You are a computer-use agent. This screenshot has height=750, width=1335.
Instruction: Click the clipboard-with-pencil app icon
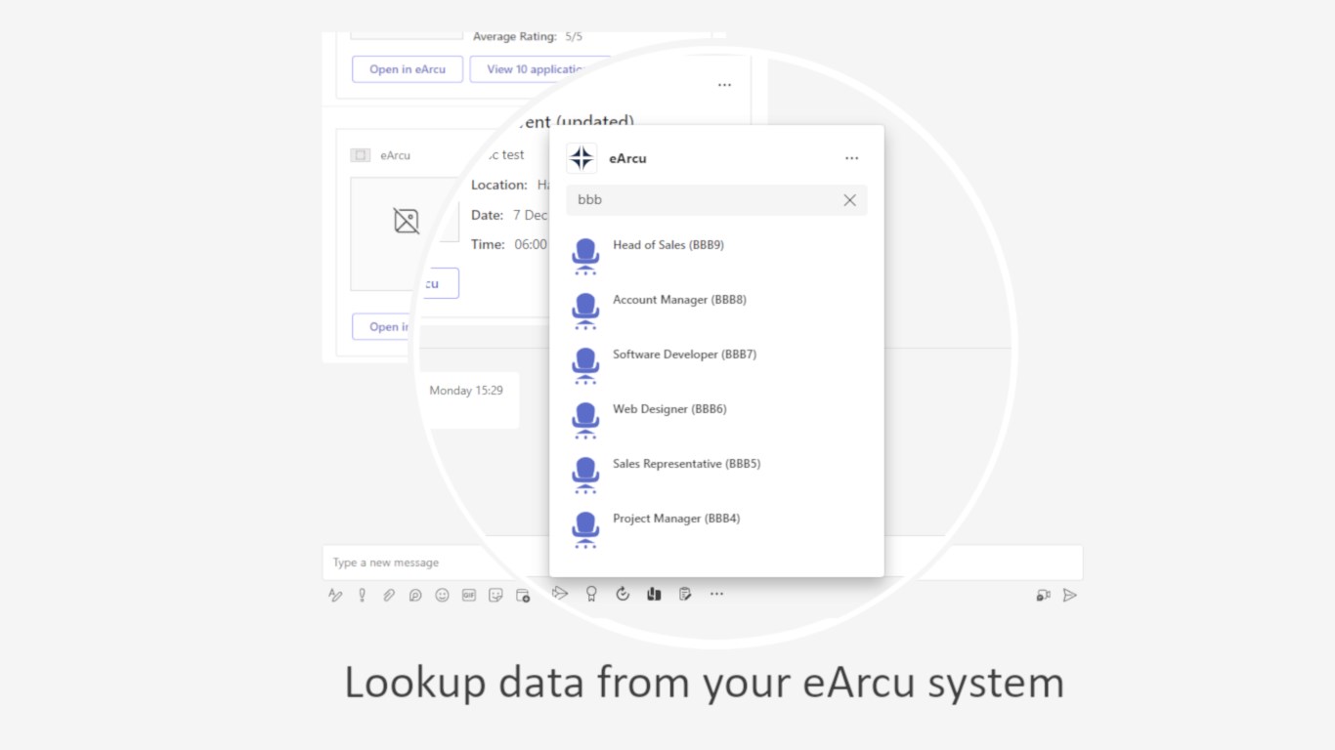[685, 593]
